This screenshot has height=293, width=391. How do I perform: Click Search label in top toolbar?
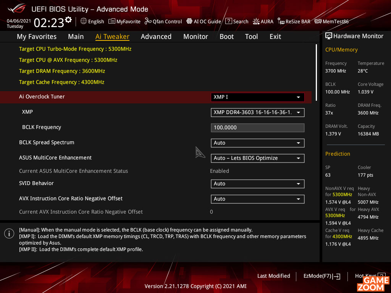[241, 21]
